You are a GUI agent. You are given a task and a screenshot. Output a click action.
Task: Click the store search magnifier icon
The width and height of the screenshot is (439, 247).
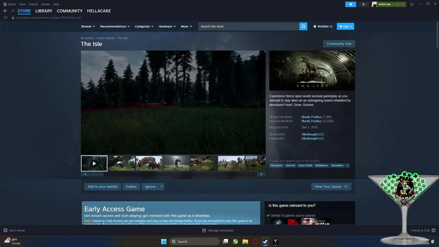(x=303, y=26)
